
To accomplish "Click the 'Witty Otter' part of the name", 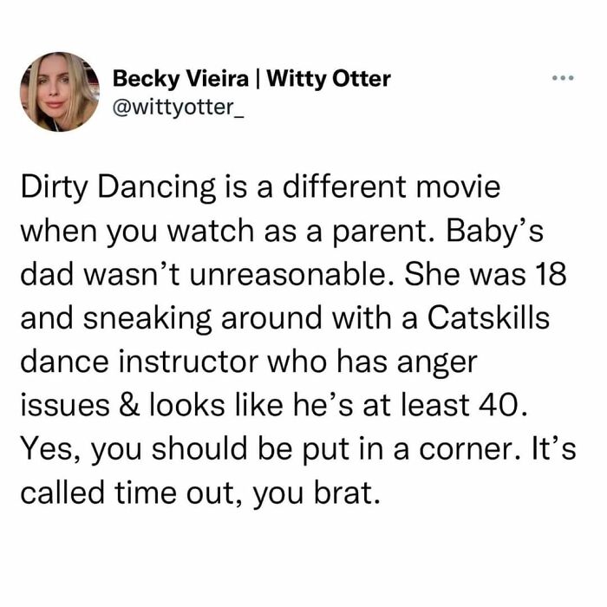I will pyautogui.click(x=329, y=79).
